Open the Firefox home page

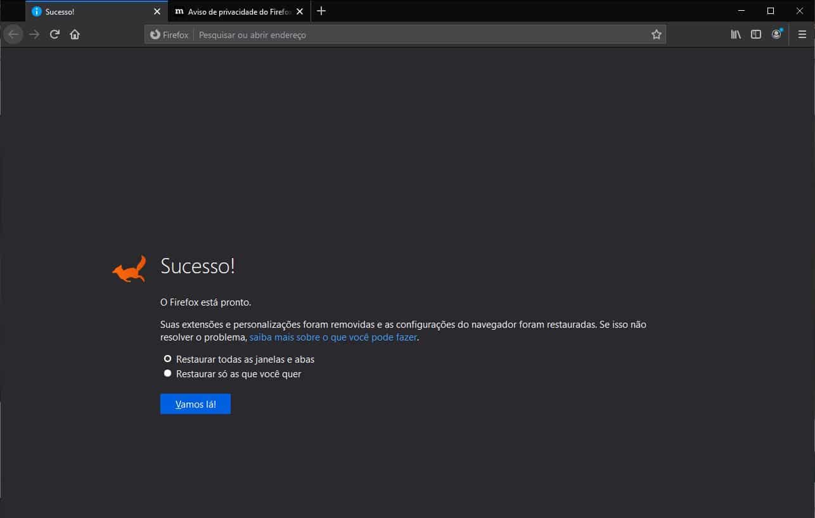(75, 34)
